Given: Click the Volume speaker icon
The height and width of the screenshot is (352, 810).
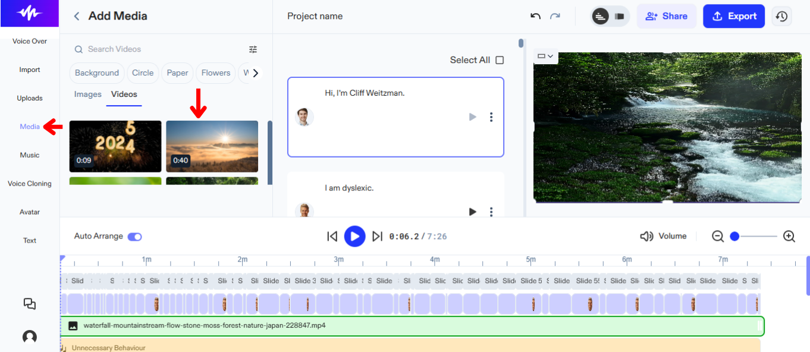Looking at the screenshot, I should [x=646, y=235].
